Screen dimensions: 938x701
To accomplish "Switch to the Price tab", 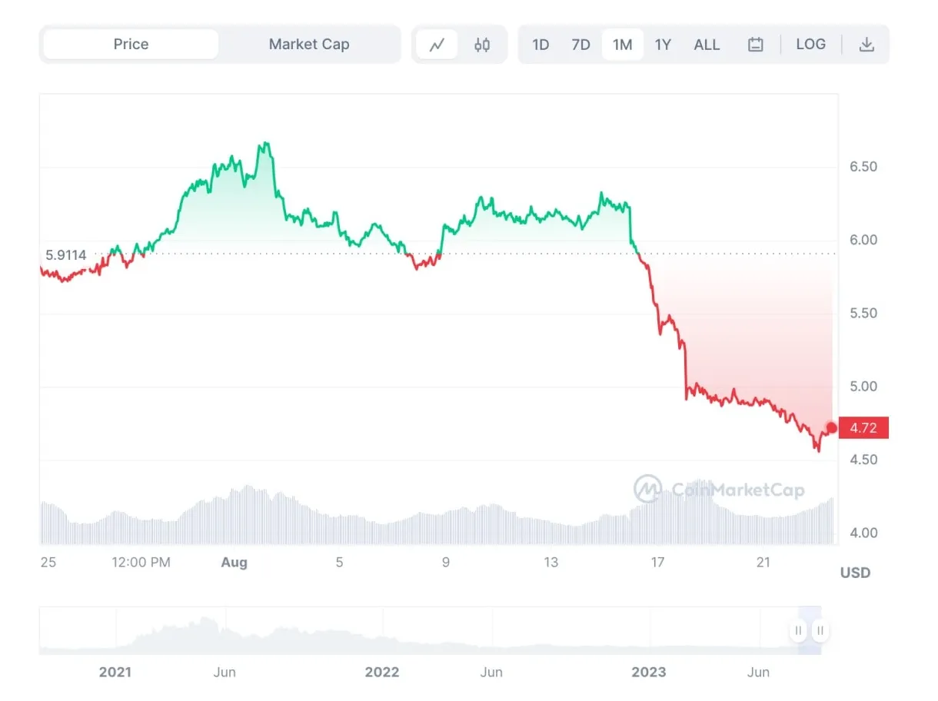I will pos(130,44).
